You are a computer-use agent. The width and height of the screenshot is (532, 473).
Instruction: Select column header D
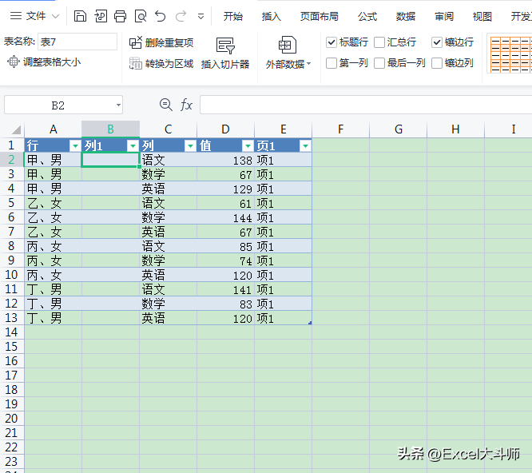(x=225, y=129)
